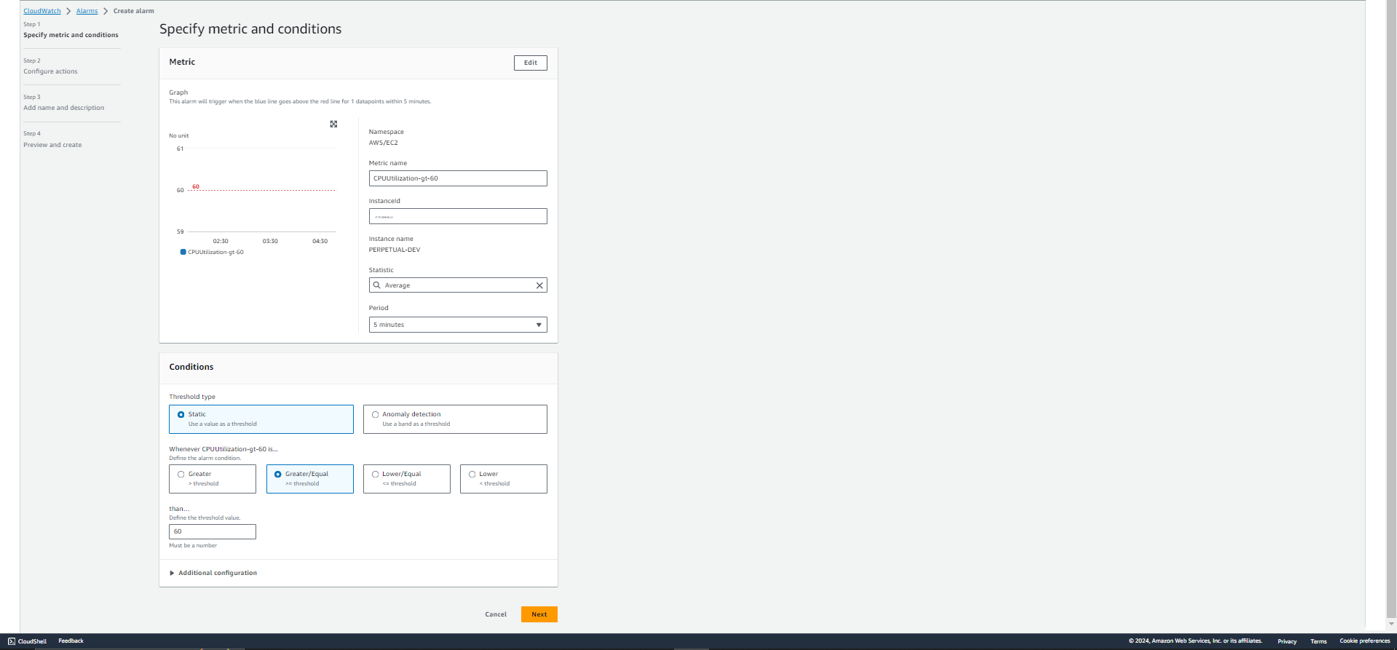Go to CloudWatch breadcrumb link

coord(42,11)
